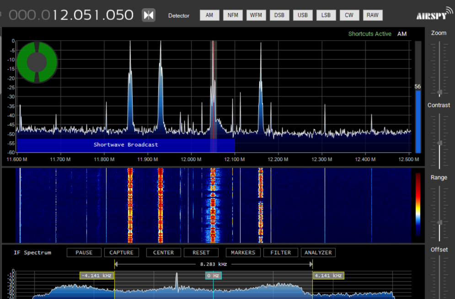
Task: Switch to CW detector mode
Action: [349, 15]
